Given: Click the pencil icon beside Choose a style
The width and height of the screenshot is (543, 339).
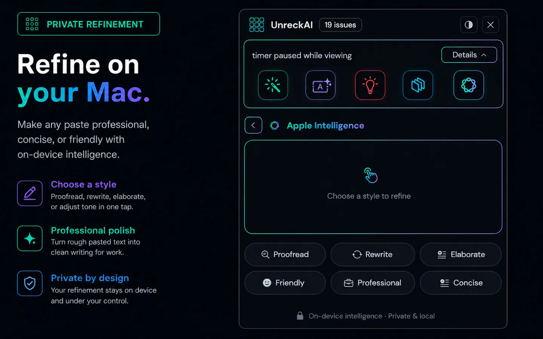Looking at the screenshot, I should coord(30,193).
